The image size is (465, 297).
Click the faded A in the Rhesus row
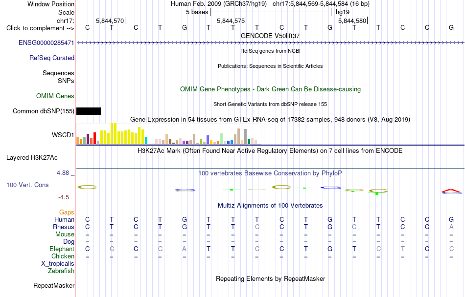(451, 227)
